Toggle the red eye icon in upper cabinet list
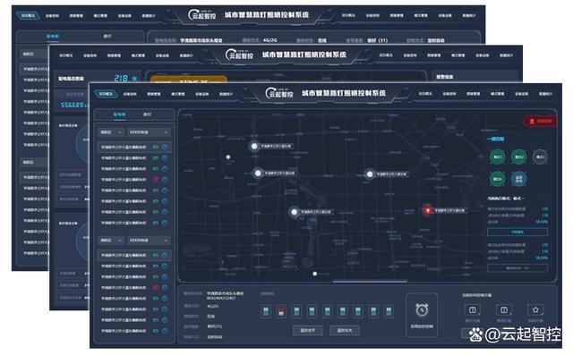573x355 pixels. pos(155,180)
